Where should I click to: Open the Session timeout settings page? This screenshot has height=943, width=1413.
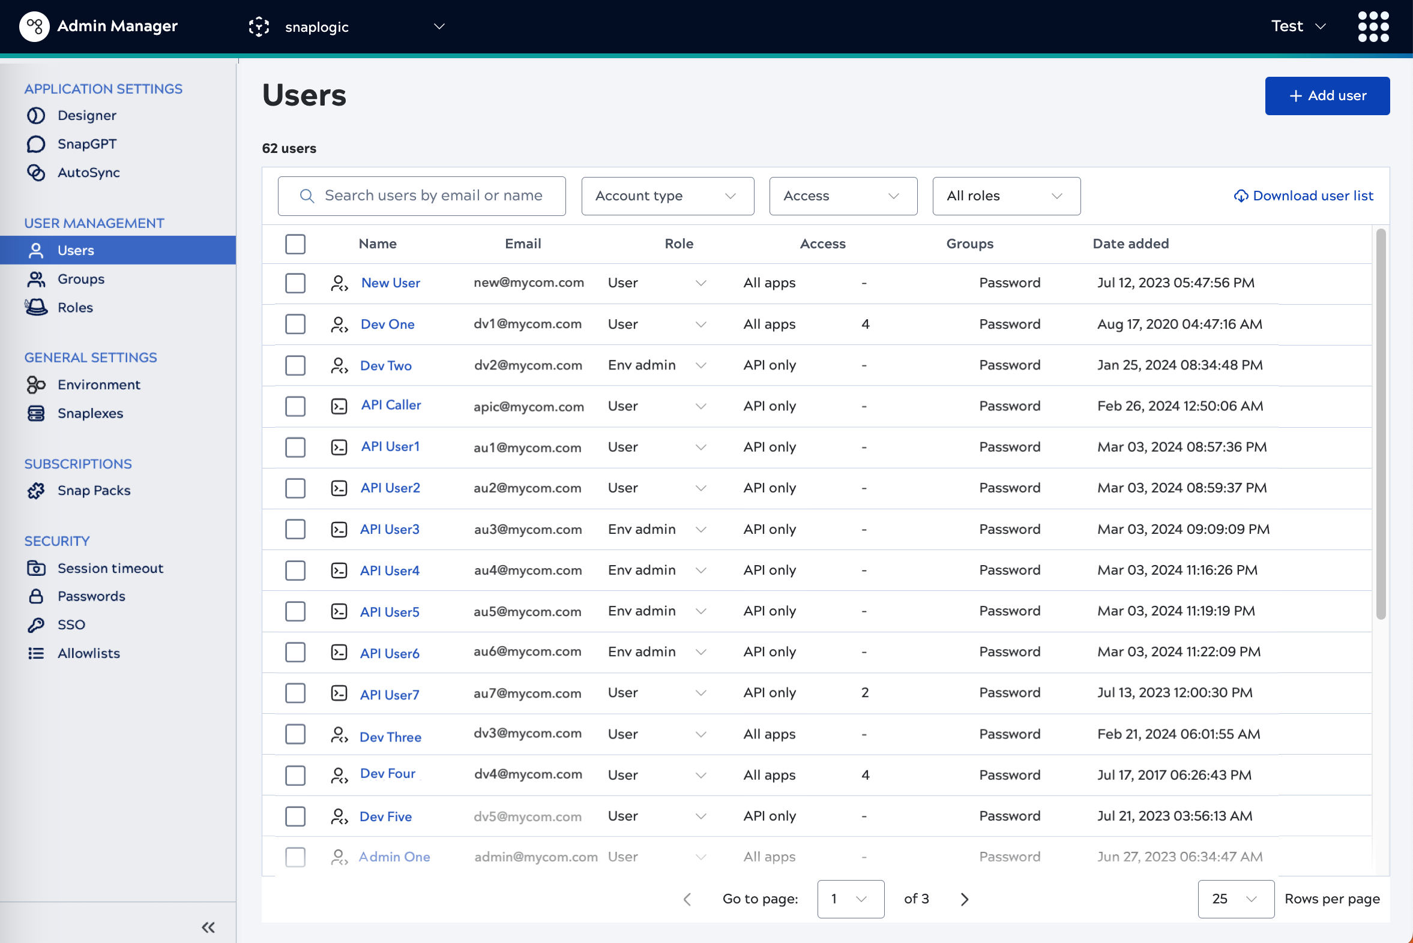pyautogui.click(x=110, y=568)
